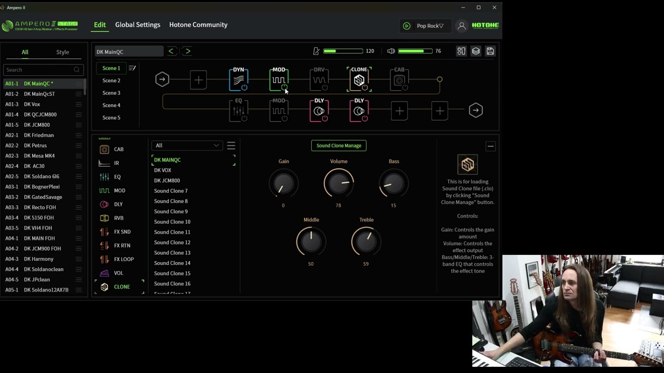Open the clone list hamburger menu
This screenshot has height=373, width=664.
tap(231, 146)
